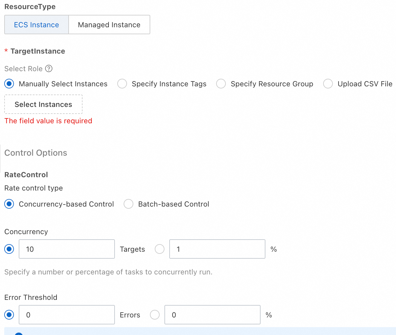Switch to the ECS Instance tab
The image size is (396, 335).
(37, 25)
